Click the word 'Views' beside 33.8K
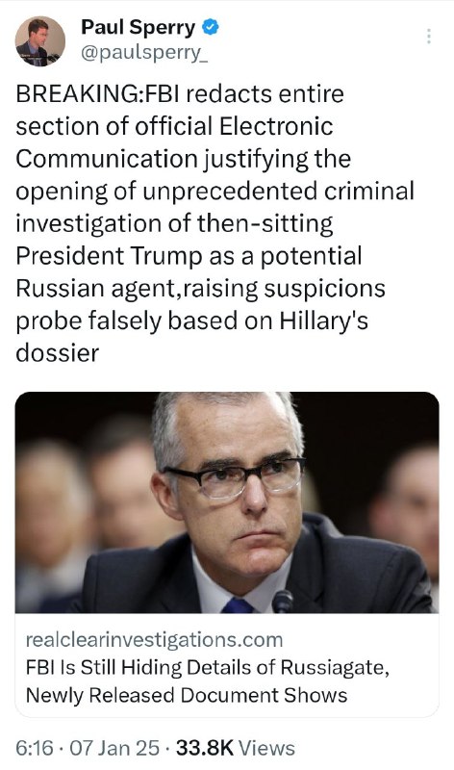 (x=266, y=748)
